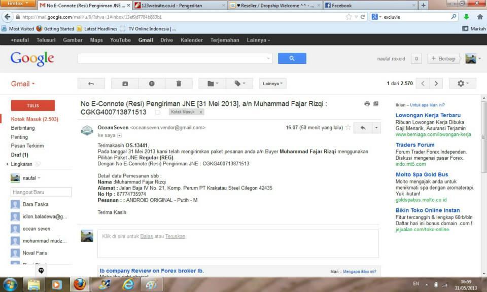Open naufal chat status dropdown

click(39, 178)
